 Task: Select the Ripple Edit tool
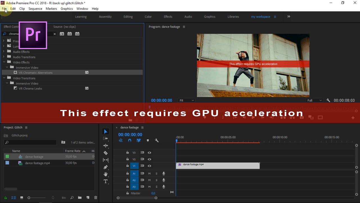[x=105, y=146]
